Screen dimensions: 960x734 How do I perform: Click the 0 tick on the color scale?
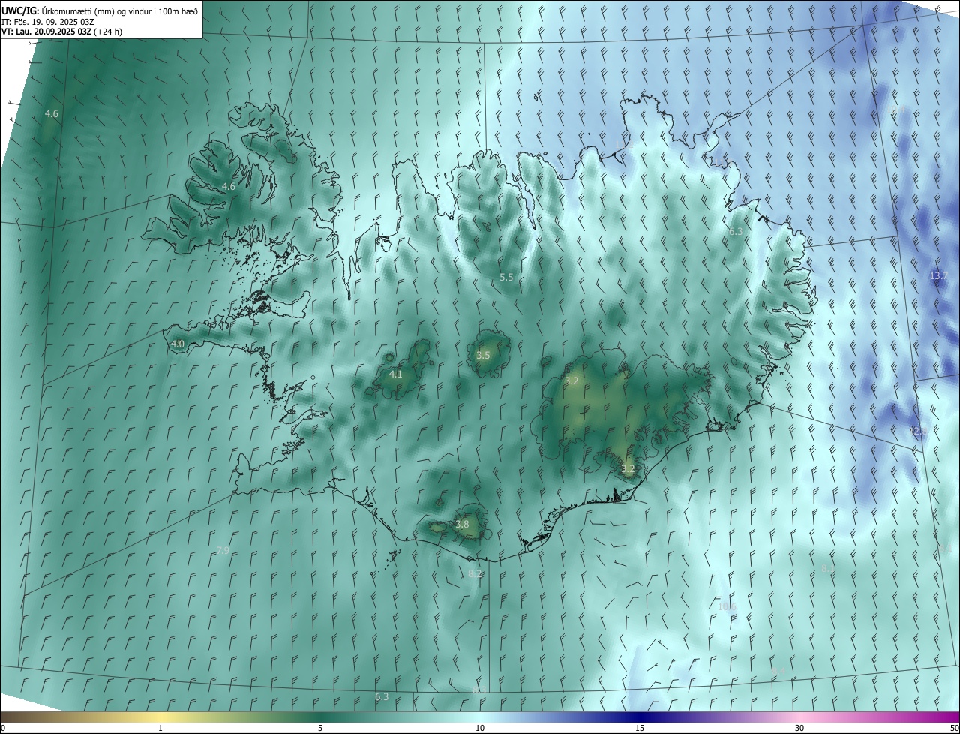click(3, 728)
